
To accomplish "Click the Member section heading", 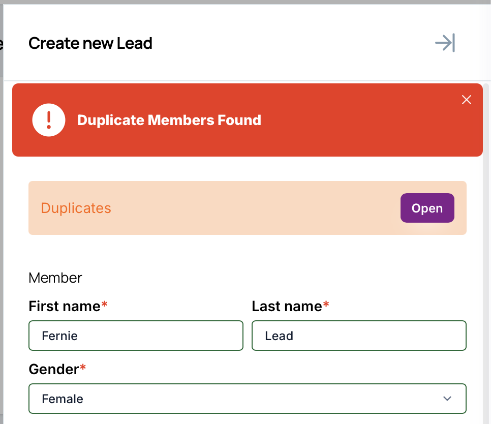I will [x=55, y=278].
